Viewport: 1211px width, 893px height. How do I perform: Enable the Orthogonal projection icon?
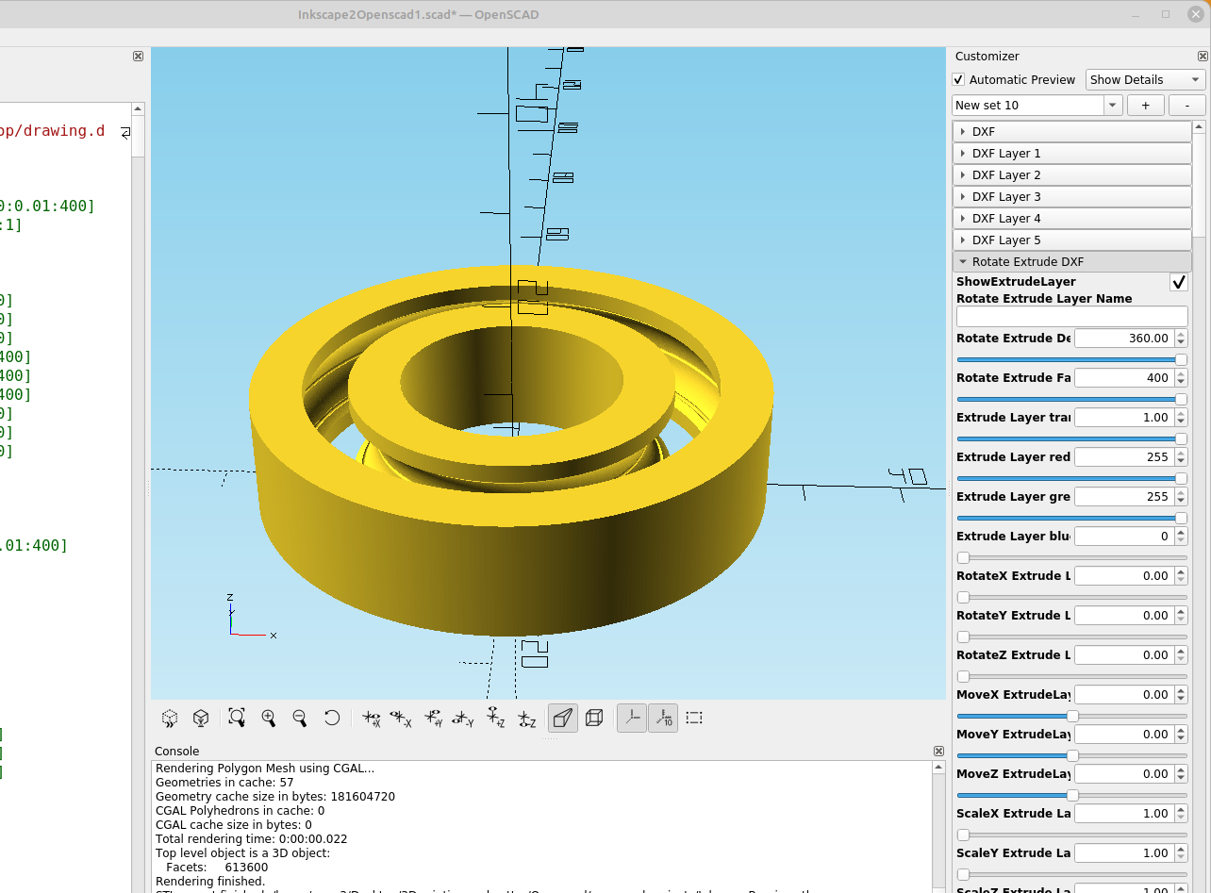(593, 718)
